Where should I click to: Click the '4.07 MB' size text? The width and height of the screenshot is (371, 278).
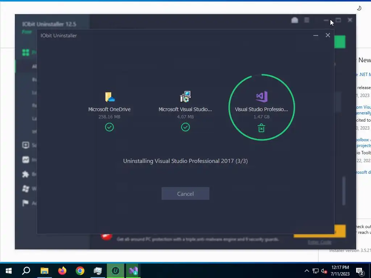pos(185,117)
